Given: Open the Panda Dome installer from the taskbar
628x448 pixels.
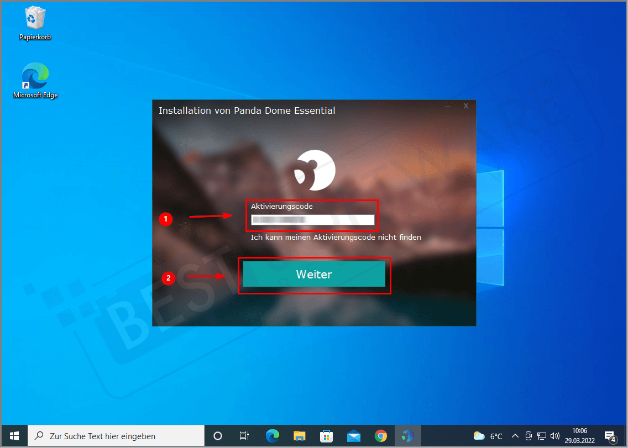Looking at the screenshot, I should tap(407, 436).
